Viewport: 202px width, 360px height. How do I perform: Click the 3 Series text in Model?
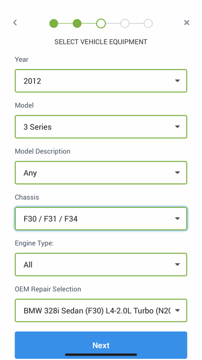pos(38,127)
